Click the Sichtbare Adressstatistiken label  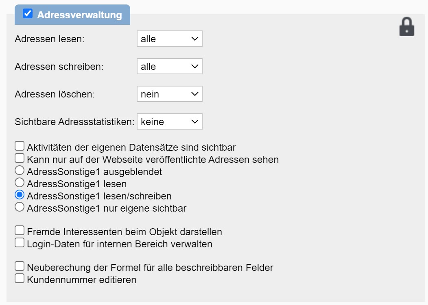[74, 122]
